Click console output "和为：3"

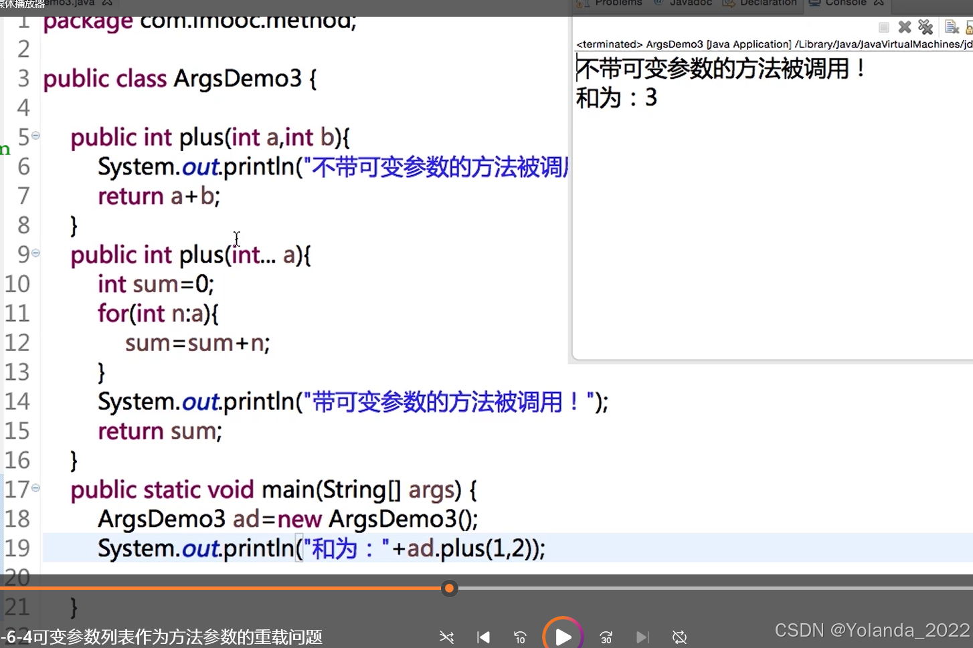click(617, 98)
